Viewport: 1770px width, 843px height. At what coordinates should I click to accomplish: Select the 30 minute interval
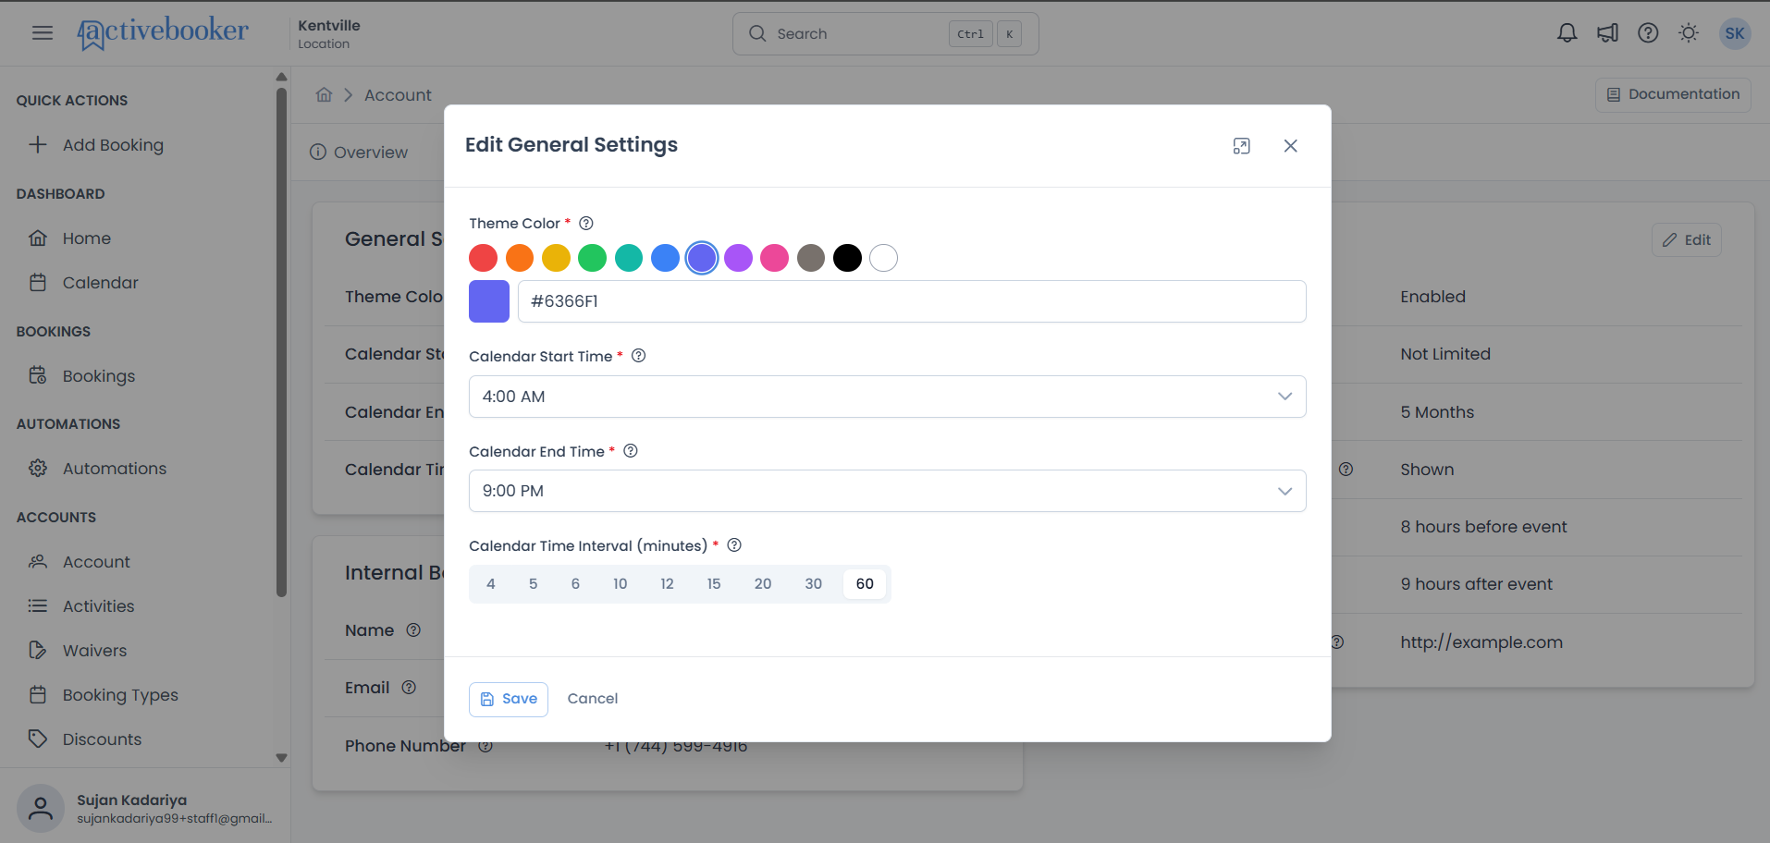click(x=814, y=584)
